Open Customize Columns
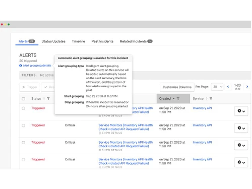Screen dimensions: 252x189 pyautogui.click(x=177, y=87)
